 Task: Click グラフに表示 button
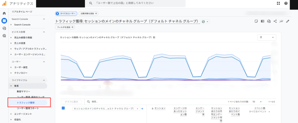pos(72,102)
